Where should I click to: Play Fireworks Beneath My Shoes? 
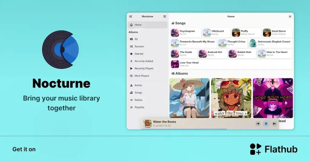pos(193,43)
